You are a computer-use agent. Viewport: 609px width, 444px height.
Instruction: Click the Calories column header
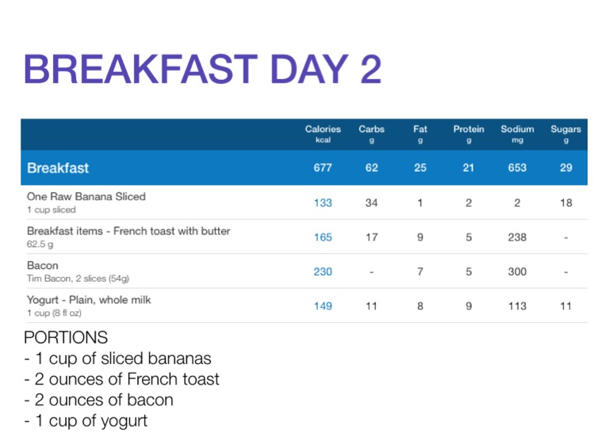pos(323,133)
